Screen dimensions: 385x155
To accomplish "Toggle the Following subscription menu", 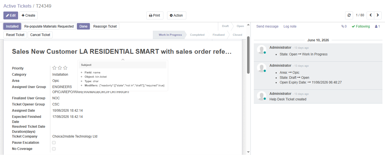I will (x=361, y=26).
